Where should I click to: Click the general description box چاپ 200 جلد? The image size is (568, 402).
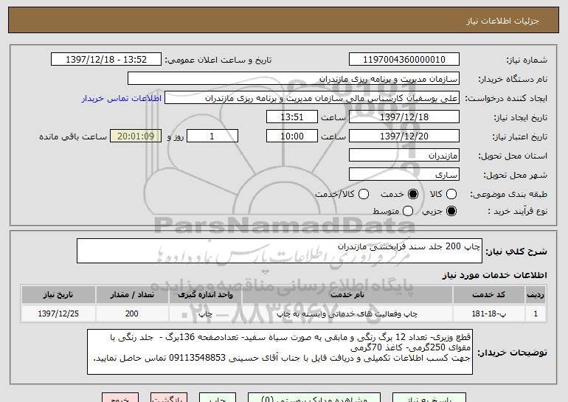click(x=280, y=251)
